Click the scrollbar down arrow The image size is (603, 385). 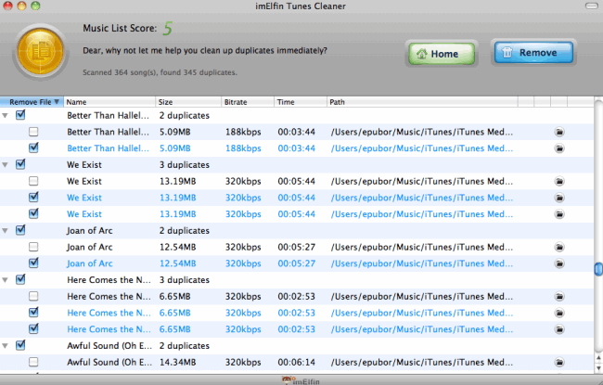(x=598, y=368)
